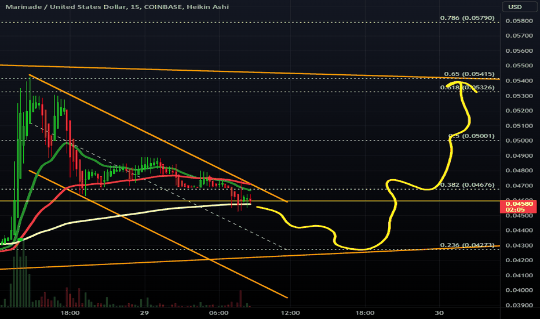This screenshot has width=540, height=319.
Task: Select the 0.618 (0.05326) Fibonacci label
Action: (x=468, y=88)
